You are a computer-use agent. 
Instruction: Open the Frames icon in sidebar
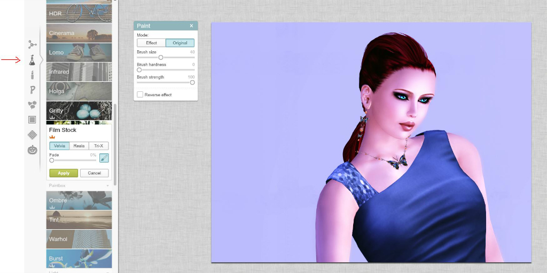pos(32,120)
